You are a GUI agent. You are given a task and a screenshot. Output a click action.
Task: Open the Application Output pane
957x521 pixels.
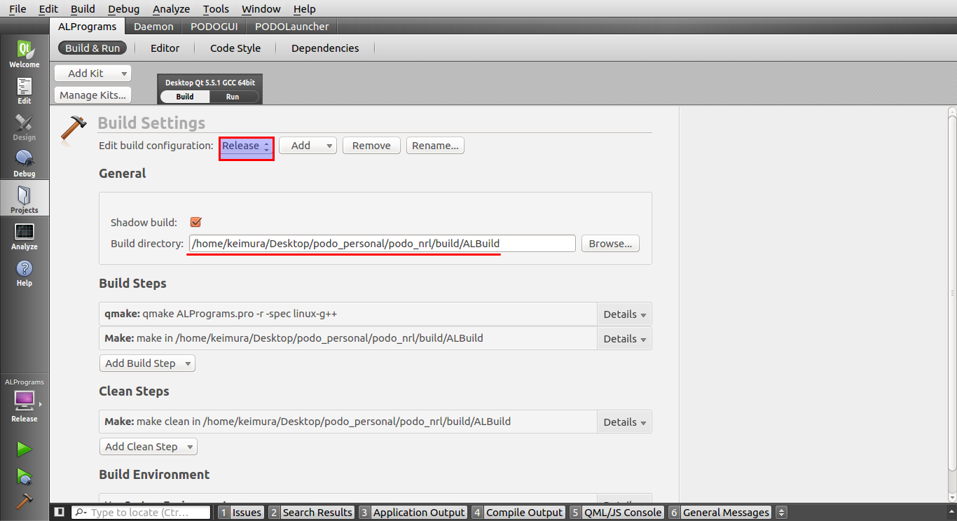[x=413, y=513]
